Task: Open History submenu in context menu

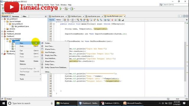Action: 28,74
